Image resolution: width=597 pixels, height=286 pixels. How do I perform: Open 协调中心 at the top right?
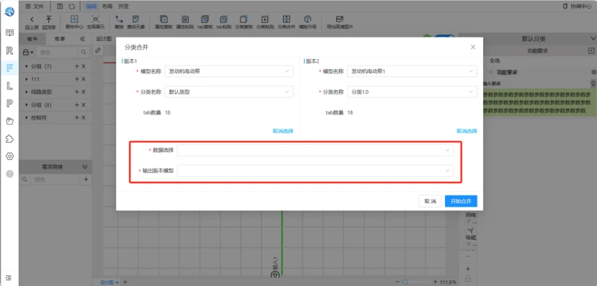click(x=578, y=6)
